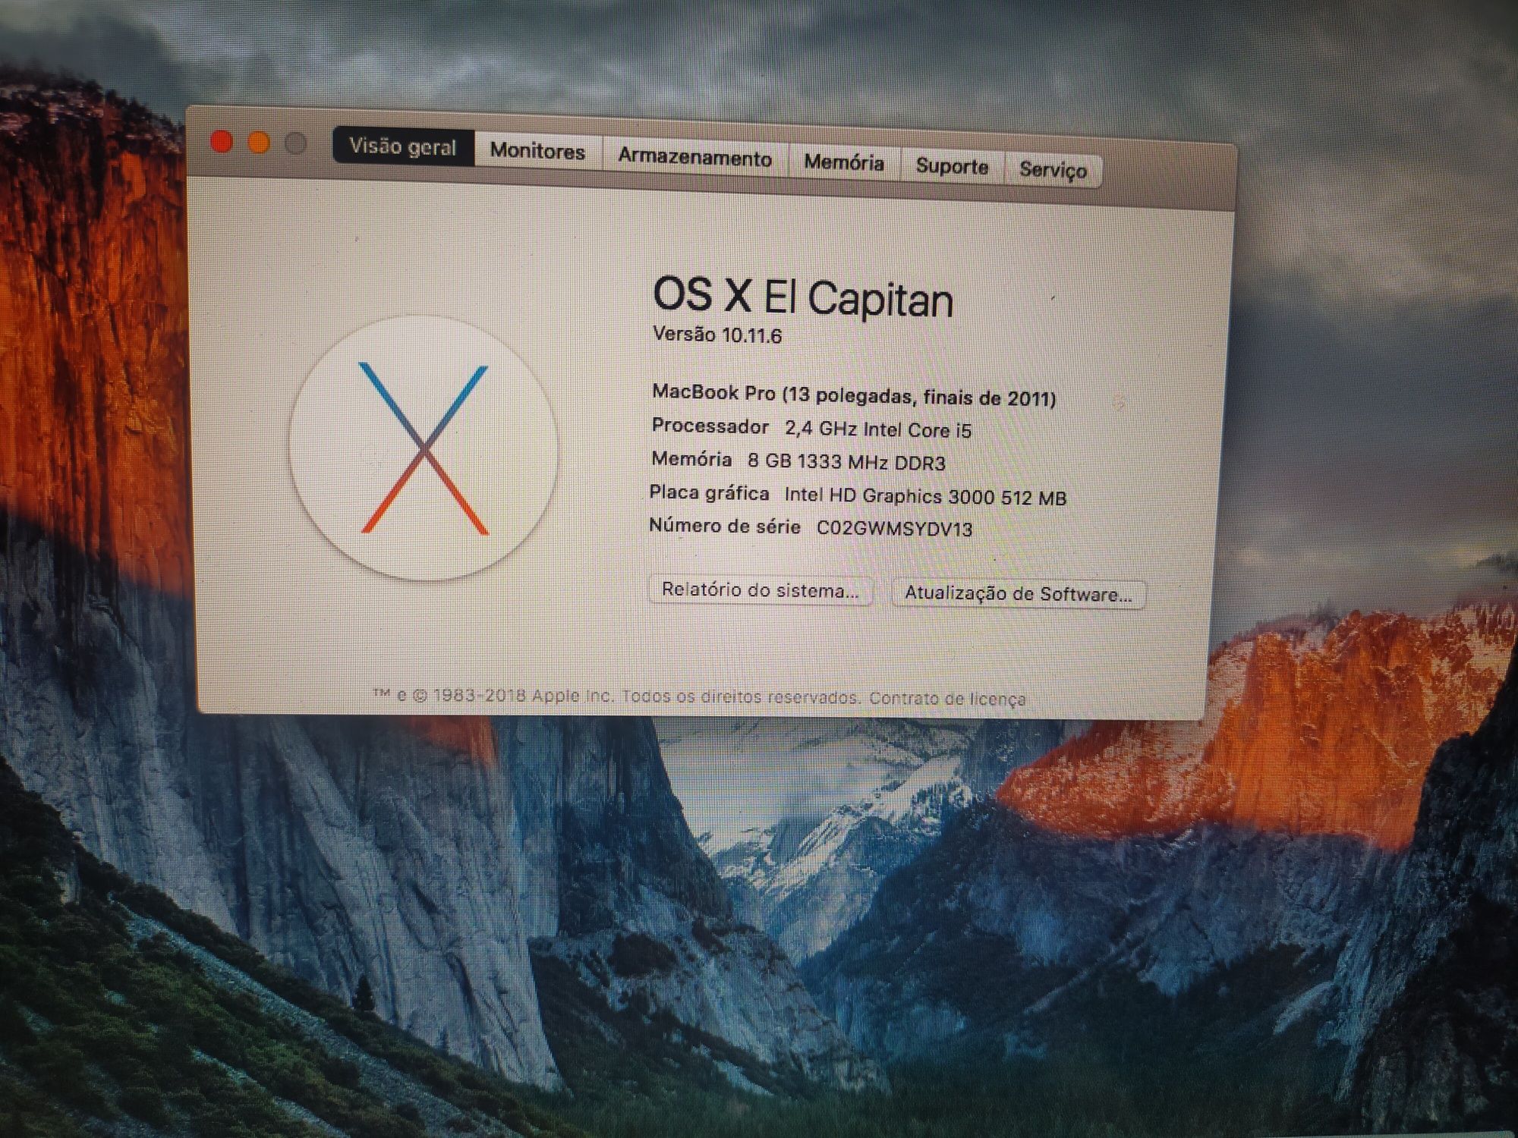Viewport: 1518px width, 1138px height.
Task: Open Atualização de Software
Action: (1018, 593)
